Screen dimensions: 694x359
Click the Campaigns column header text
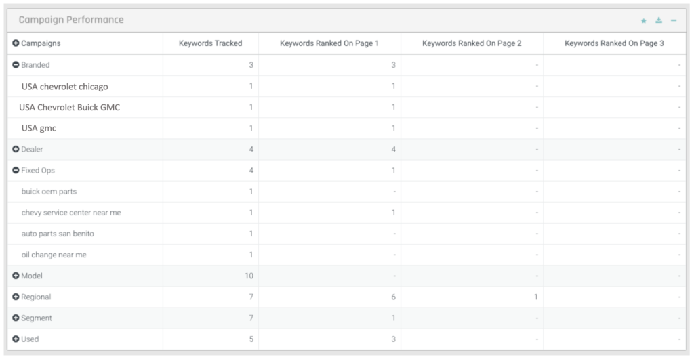coord(41,43)
